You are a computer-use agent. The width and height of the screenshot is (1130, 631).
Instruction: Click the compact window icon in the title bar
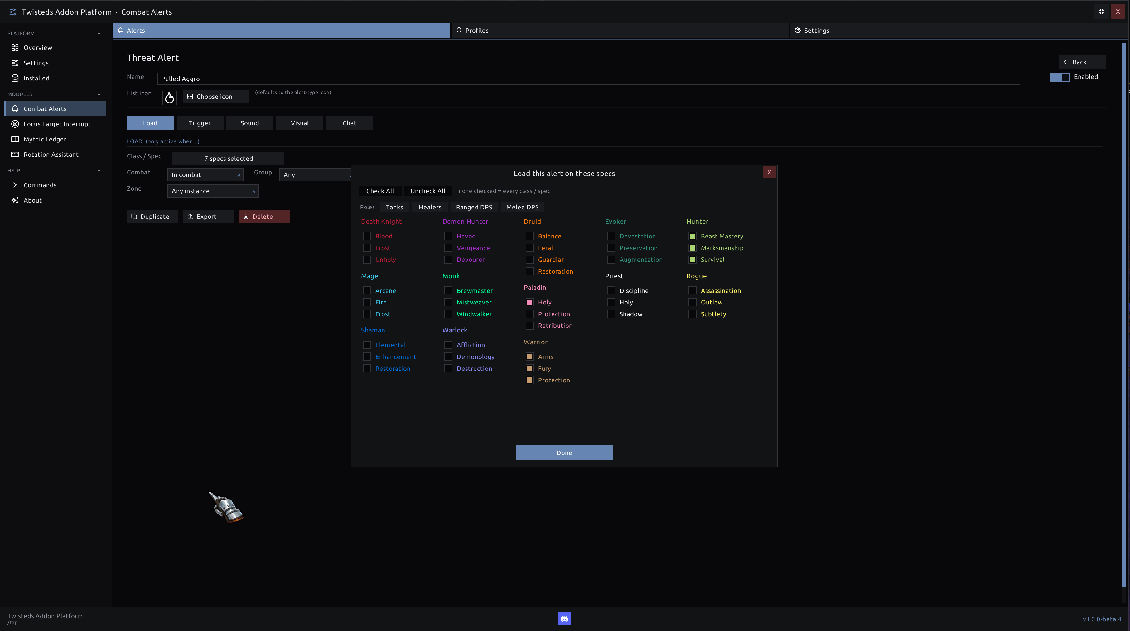click(1101, 12)
